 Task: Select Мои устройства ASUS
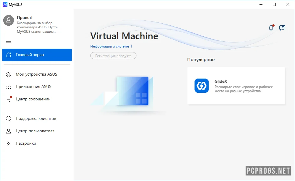coord(36,74)
